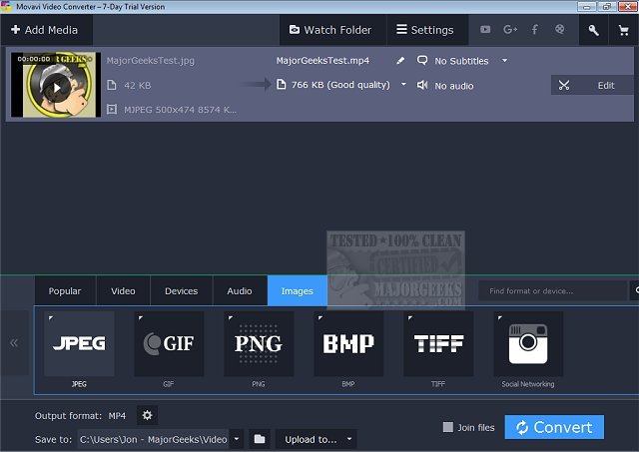Open the Settings menu
Image resolution: width=639 pixels, height=452 pixels.
click(x=425, y=30)
